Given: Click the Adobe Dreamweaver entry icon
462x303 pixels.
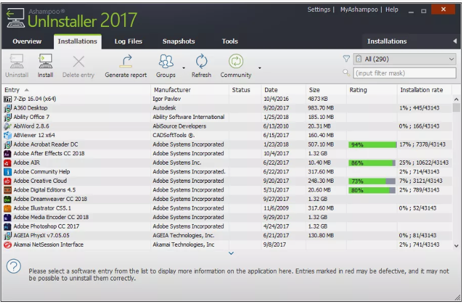Looking at the screenshot, I should click(x=8, y=199).
